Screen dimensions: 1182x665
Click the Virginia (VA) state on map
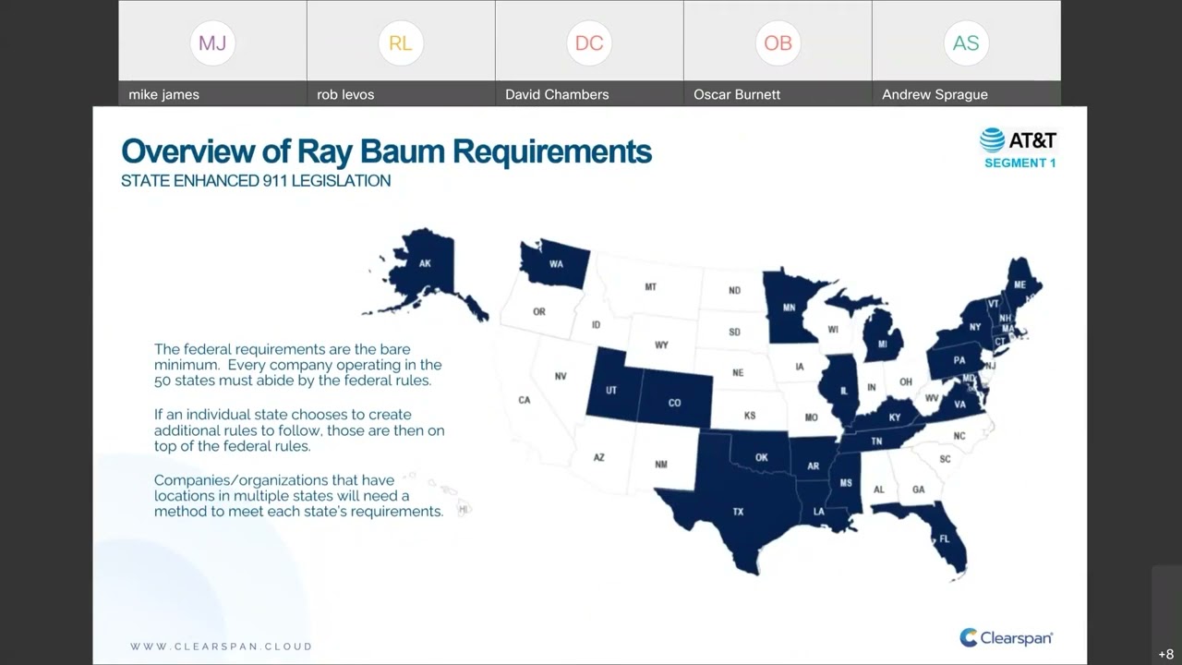coord(959,405)
